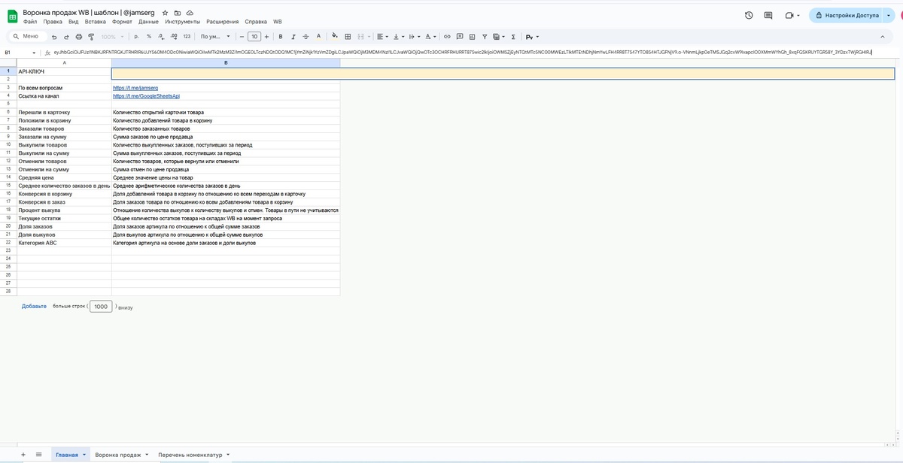
Task: Select cell Категория ABC
Action: pyautogui.click(x=64, y=243)
